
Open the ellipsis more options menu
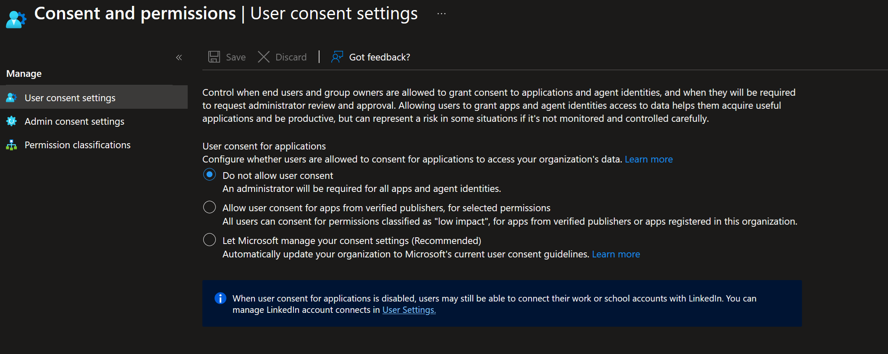click(x=441, y=14)
